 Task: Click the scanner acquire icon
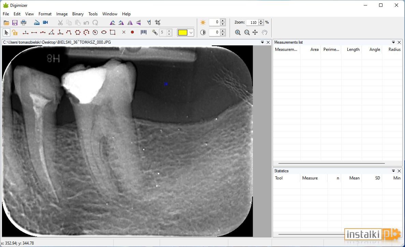pyautogui.click(x=37, y=23)
